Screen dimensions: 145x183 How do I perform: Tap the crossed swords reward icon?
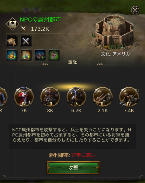pyautogui.click(x=26, y=41)
